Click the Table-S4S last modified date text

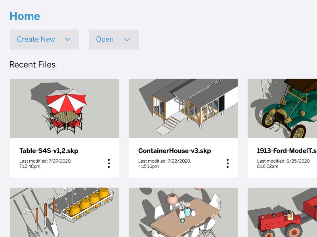(x=45, y=164)
